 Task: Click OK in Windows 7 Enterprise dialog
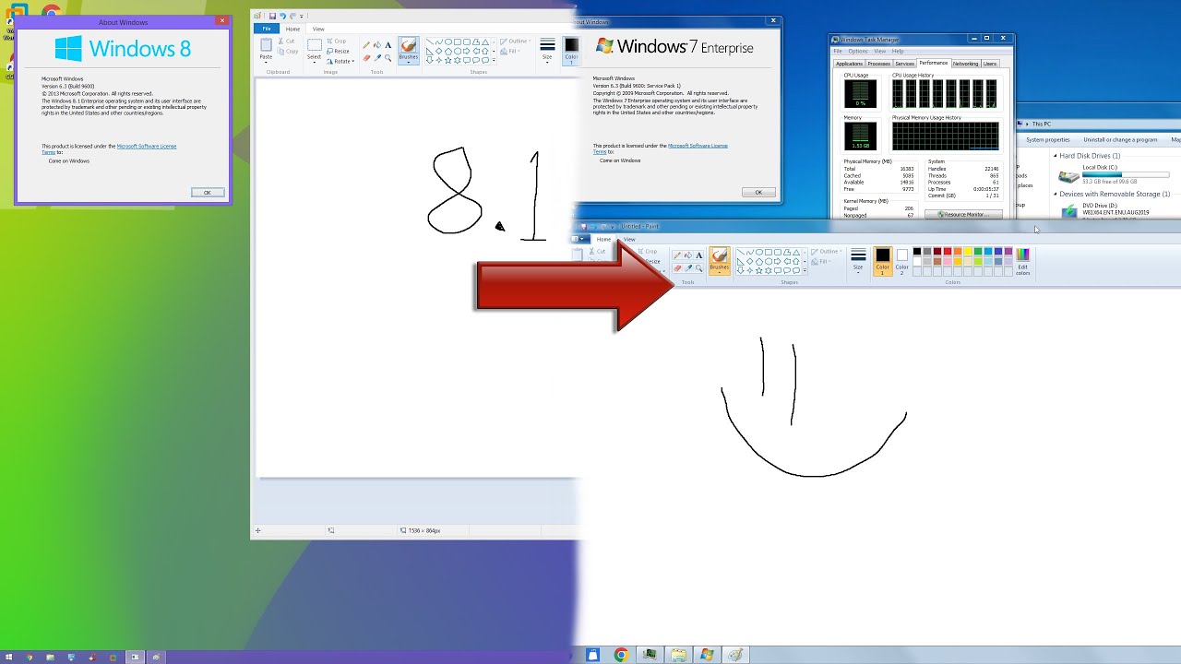pyautogui.click(x=758, y=193)
